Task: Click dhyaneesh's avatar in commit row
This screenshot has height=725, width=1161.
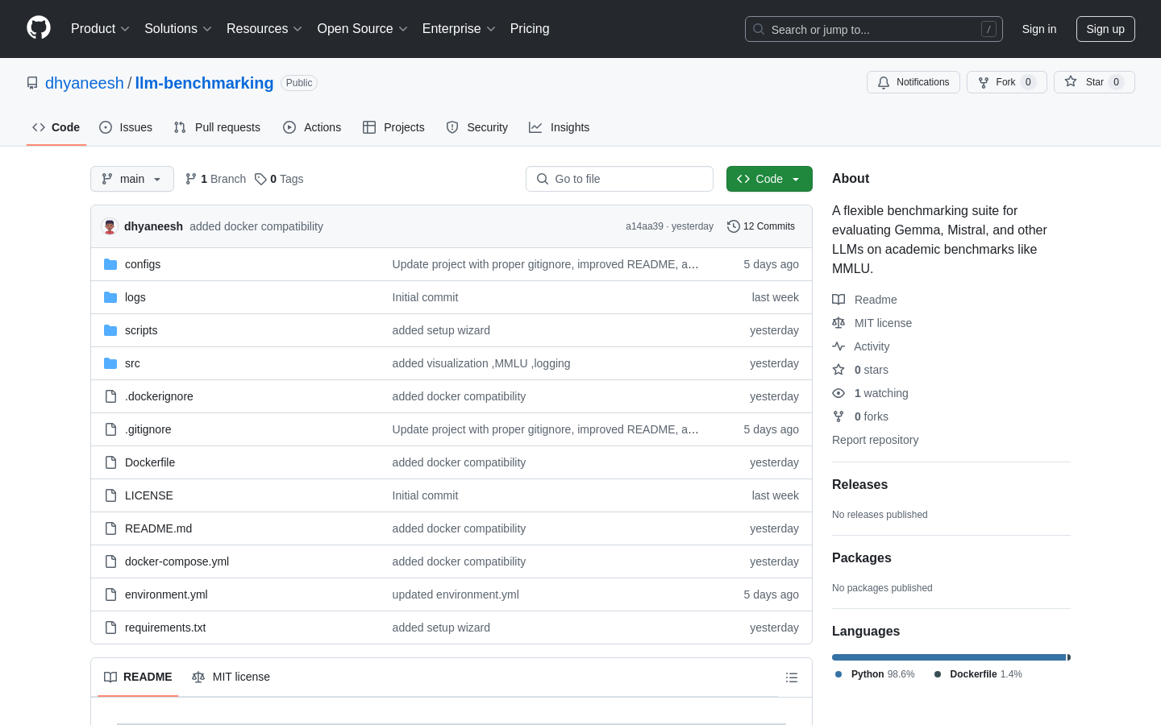Action: coord(110,226)
